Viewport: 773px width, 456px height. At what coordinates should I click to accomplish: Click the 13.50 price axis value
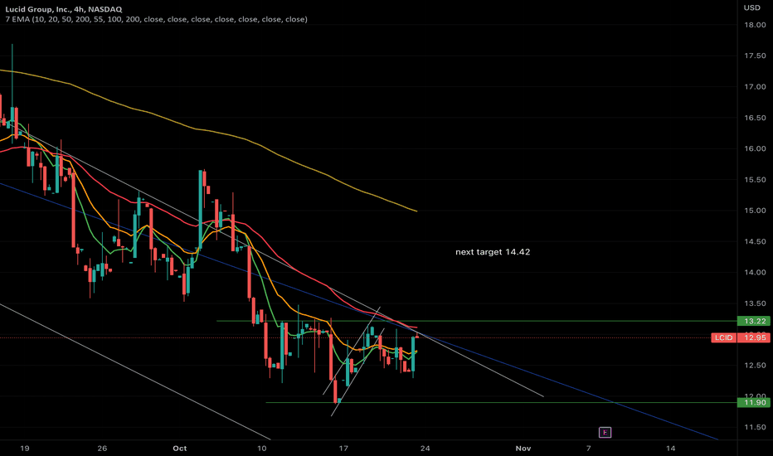point(755,303)
